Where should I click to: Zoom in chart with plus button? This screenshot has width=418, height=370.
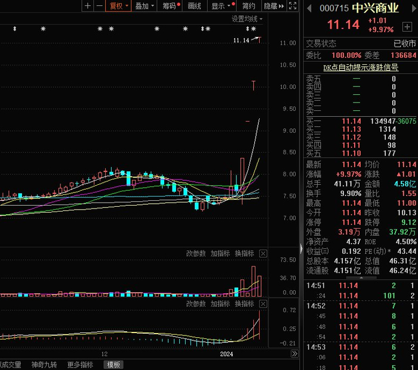(x=87, y=5)
